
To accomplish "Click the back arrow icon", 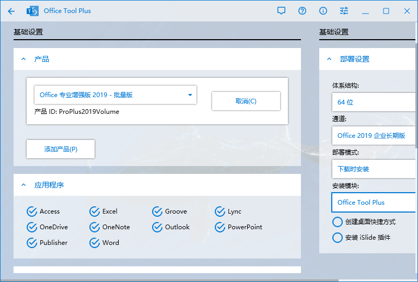I will 11,11.
